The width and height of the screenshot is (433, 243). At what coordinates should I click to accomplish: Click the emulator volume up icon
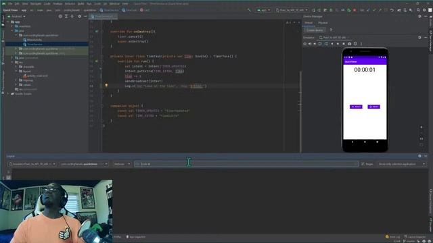click(310, 44)
